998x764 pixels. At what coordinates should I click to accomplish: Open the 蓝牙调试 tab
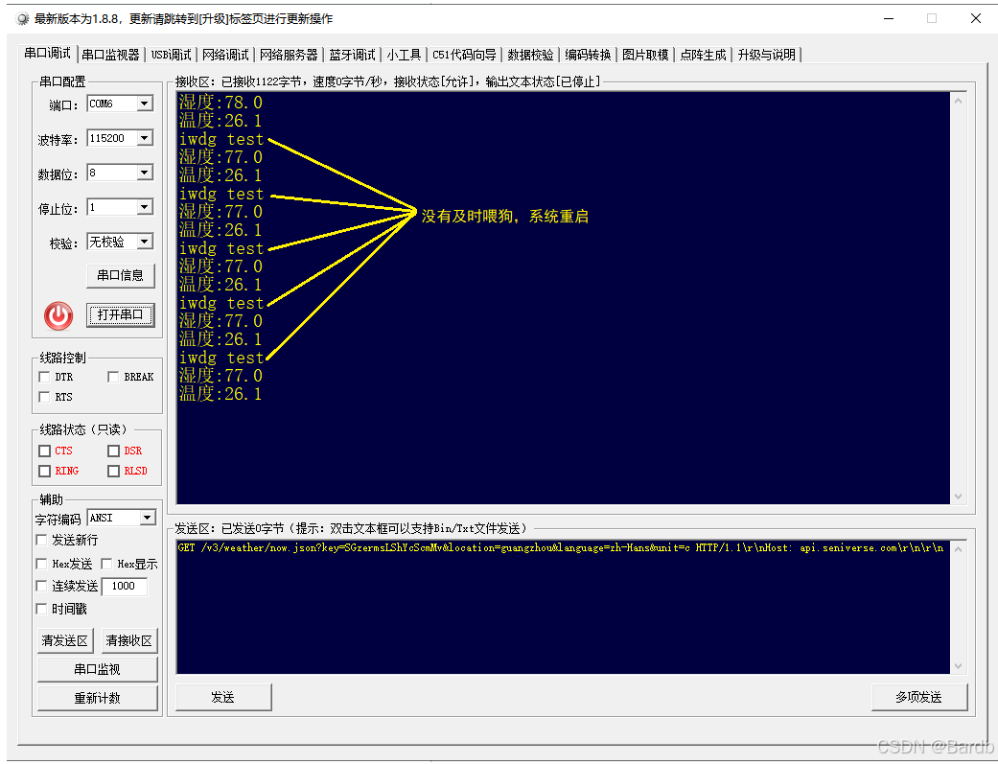click(353, 55)
